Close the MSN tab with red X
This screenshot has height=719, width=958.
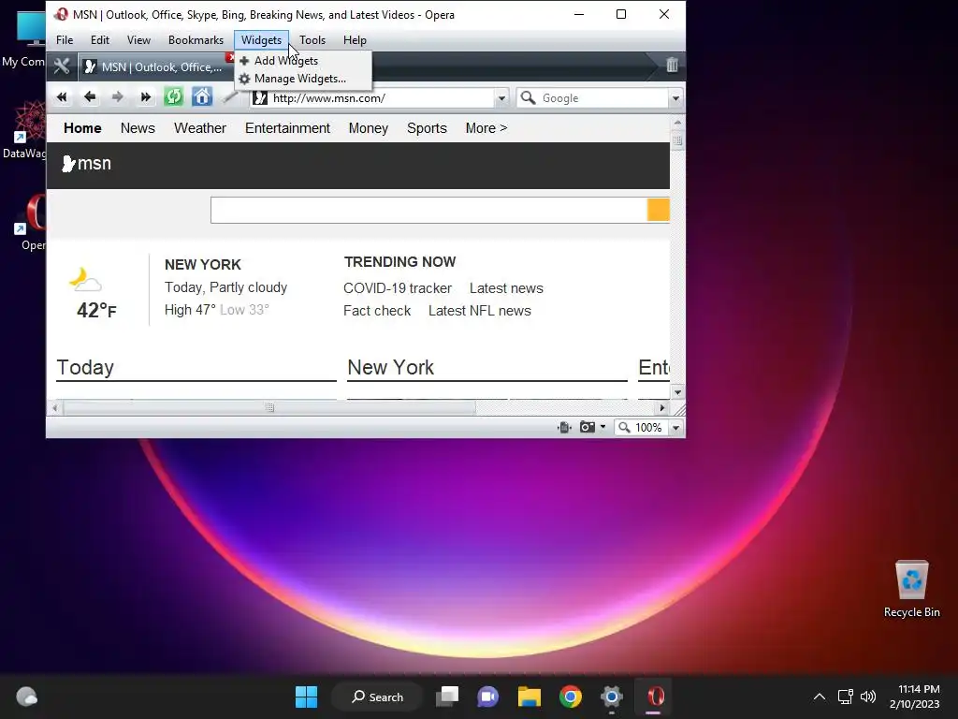(x=230, y=57)
